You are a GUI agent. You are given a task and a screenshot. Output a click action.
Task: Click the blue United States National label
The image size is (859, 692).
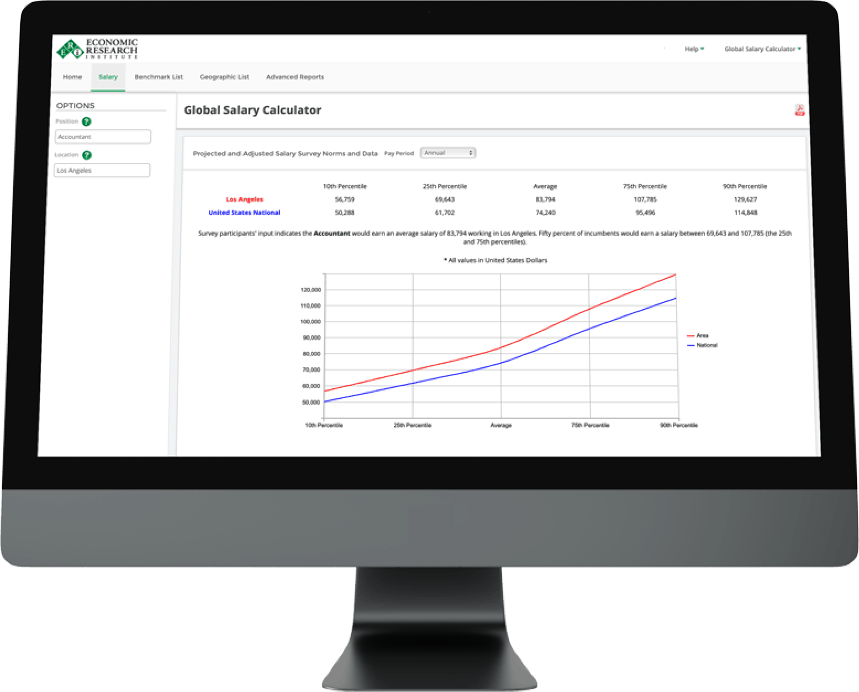(244, 213)
